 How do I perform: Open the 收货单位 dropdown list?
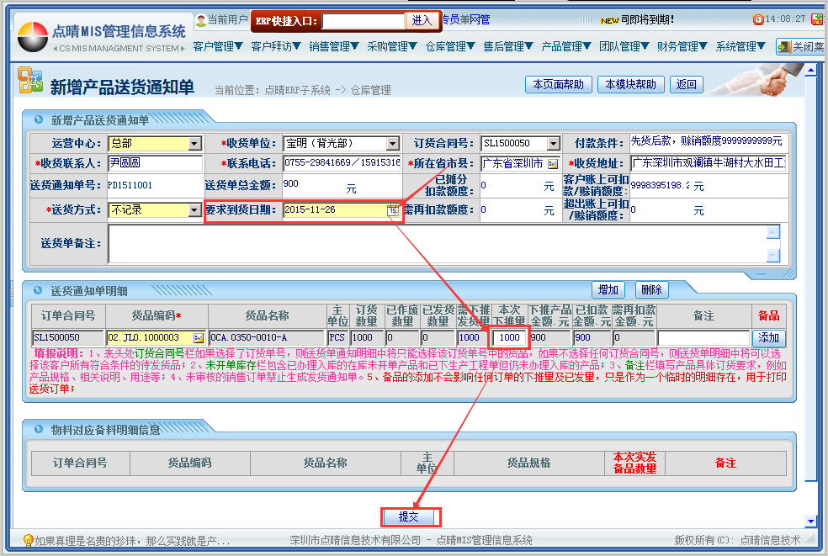tap(392, 144)
